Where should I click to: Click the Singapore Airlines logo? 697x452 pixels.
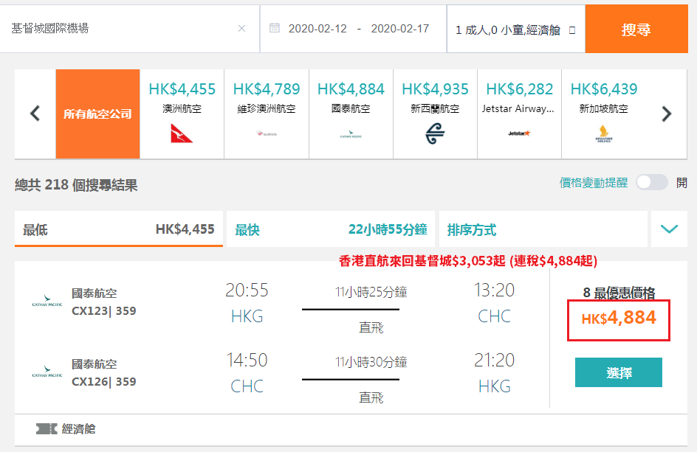coord(604,133)
